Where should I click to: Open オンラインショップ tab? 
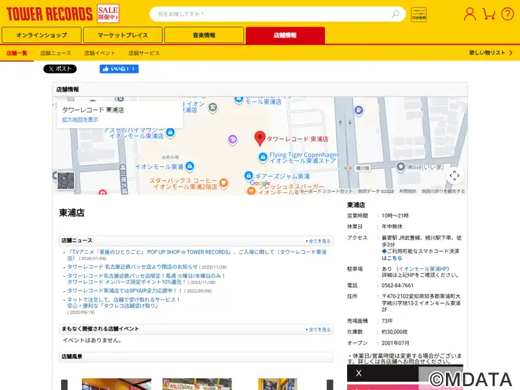(x=42, y=35)
